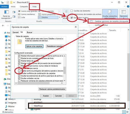Check Ocultar archivos protegidos del sistema operativo
The image size is (130, 114).
coord(19,71)
